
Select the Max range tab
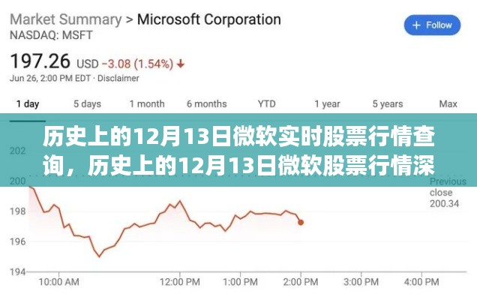[x=448, y=104]
